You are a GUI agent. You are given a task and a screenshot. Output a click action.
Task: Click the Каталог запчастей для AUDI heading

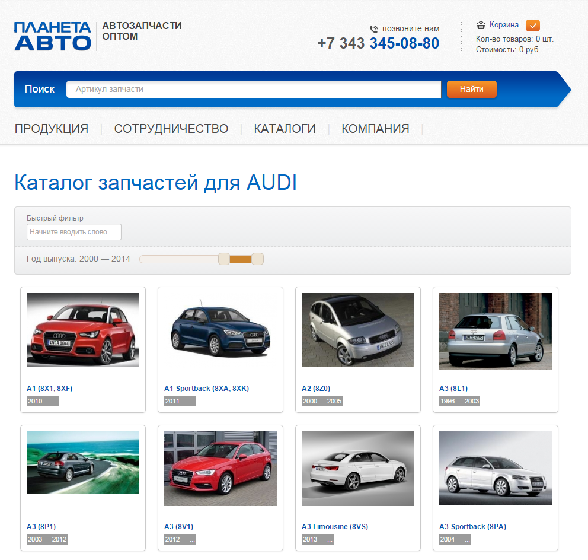156,183
